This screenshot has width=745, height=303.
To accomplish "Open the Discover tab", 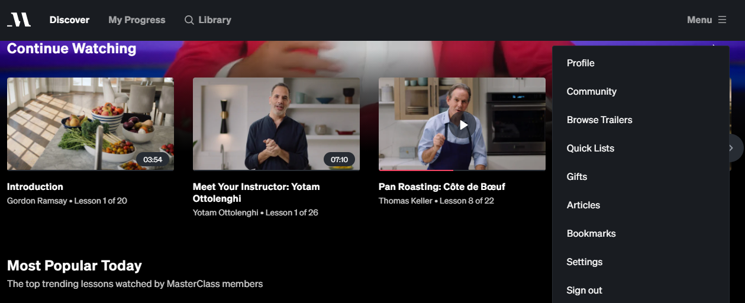I will [x=69, y=20].
